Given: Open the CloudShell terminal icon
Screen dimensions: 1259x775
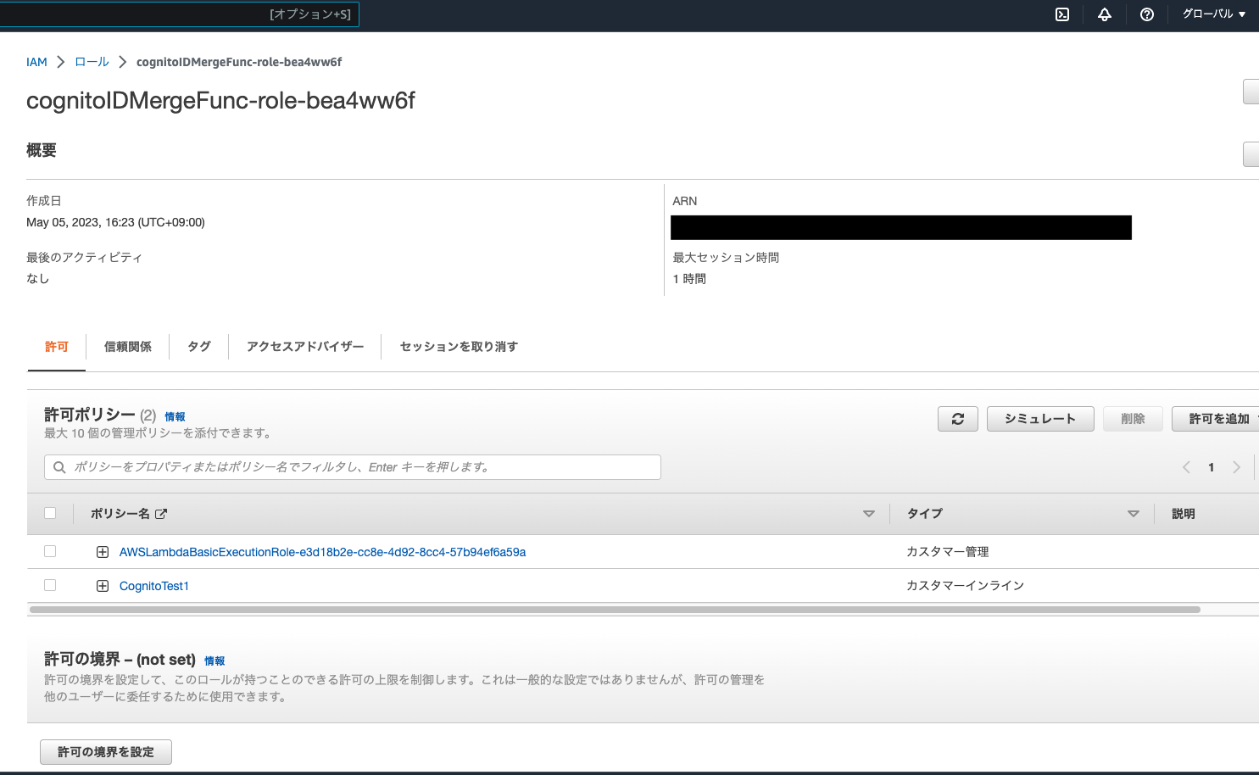Looking at the screenshot, I should (1061, 14).
